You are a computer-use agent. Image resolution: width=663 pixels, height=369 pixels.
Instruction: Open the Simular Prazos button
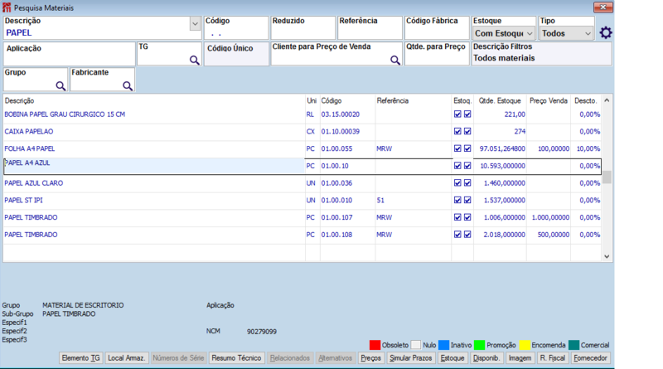pos(410,358)
